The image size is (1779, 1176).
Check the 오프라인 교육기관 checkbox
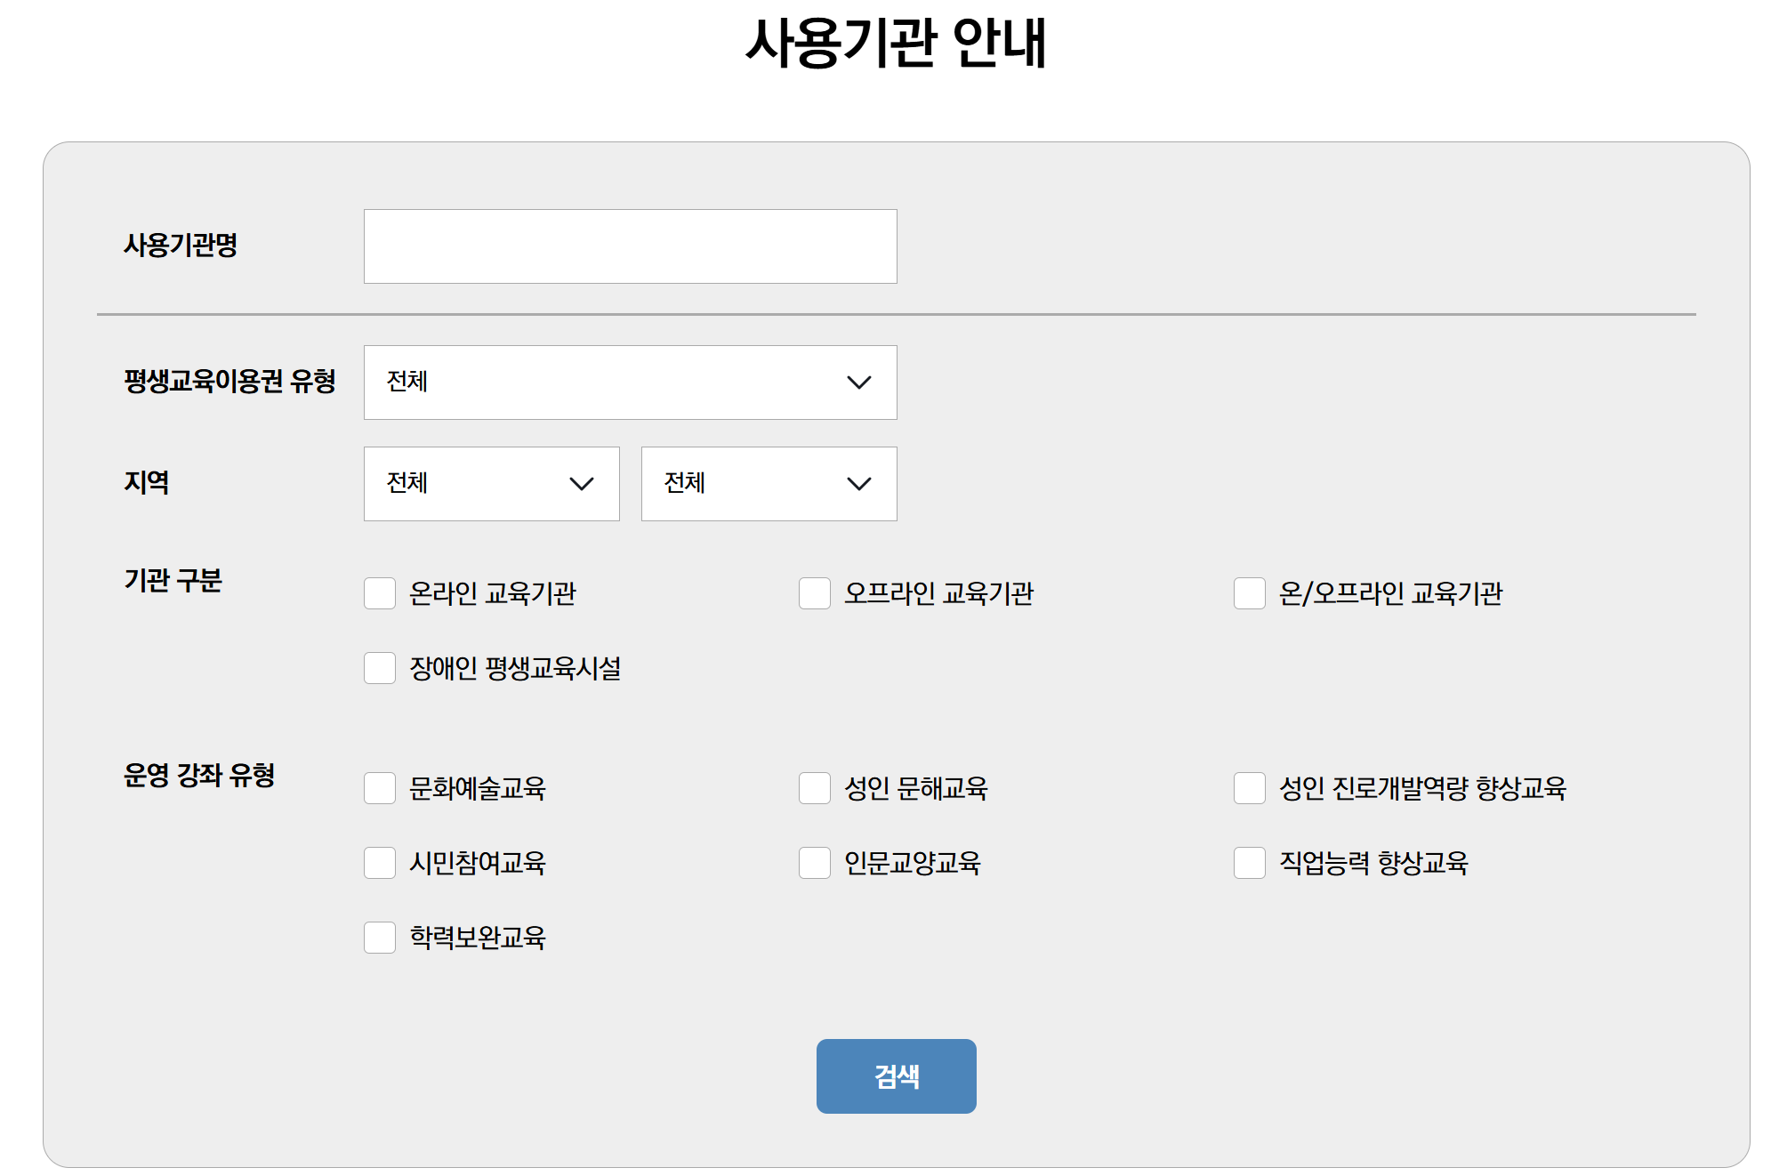point(815,593)
